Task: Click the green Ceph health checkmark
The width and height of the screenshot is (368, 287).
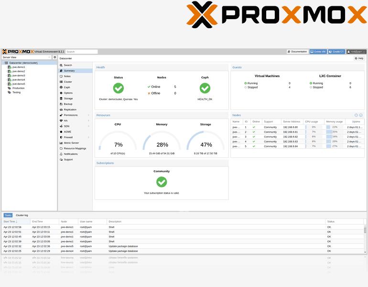Action: pyautogui.click(x=205, y=88)
